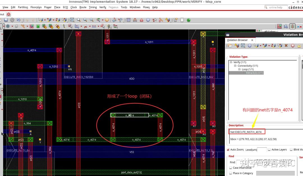Open folder icon in Violation Browser toolbar
This screenshot has height=176, width=303.
230,46
